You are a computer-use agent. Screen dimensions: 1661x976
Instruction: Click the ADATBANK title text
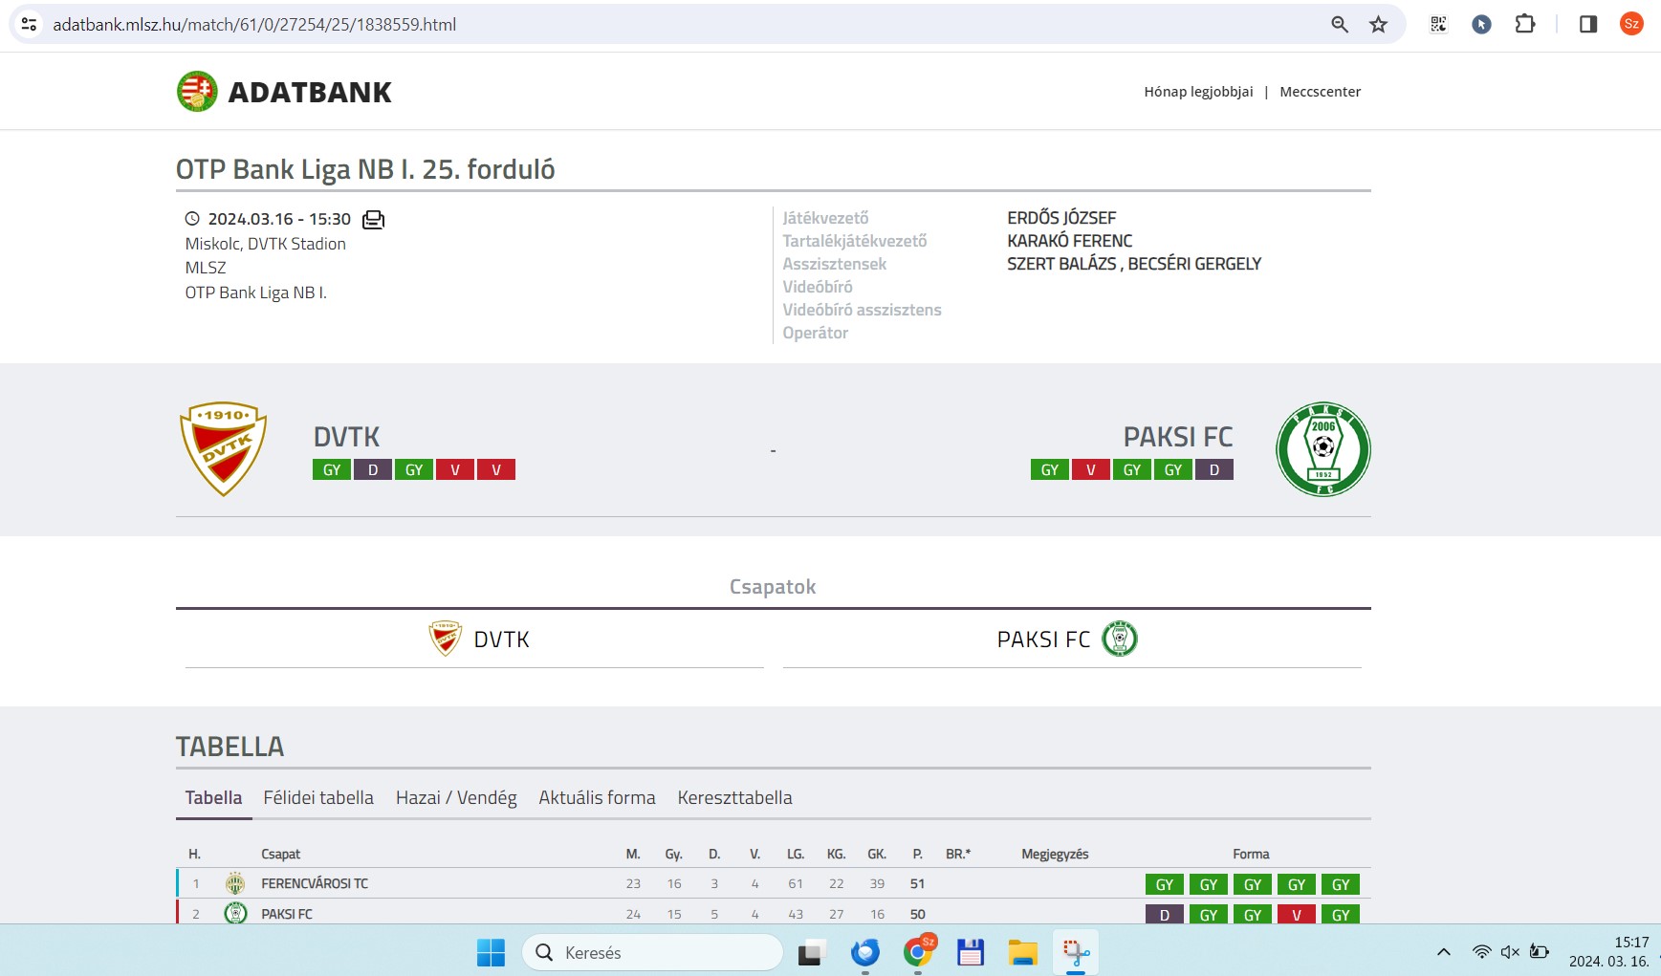coord(310,92)
